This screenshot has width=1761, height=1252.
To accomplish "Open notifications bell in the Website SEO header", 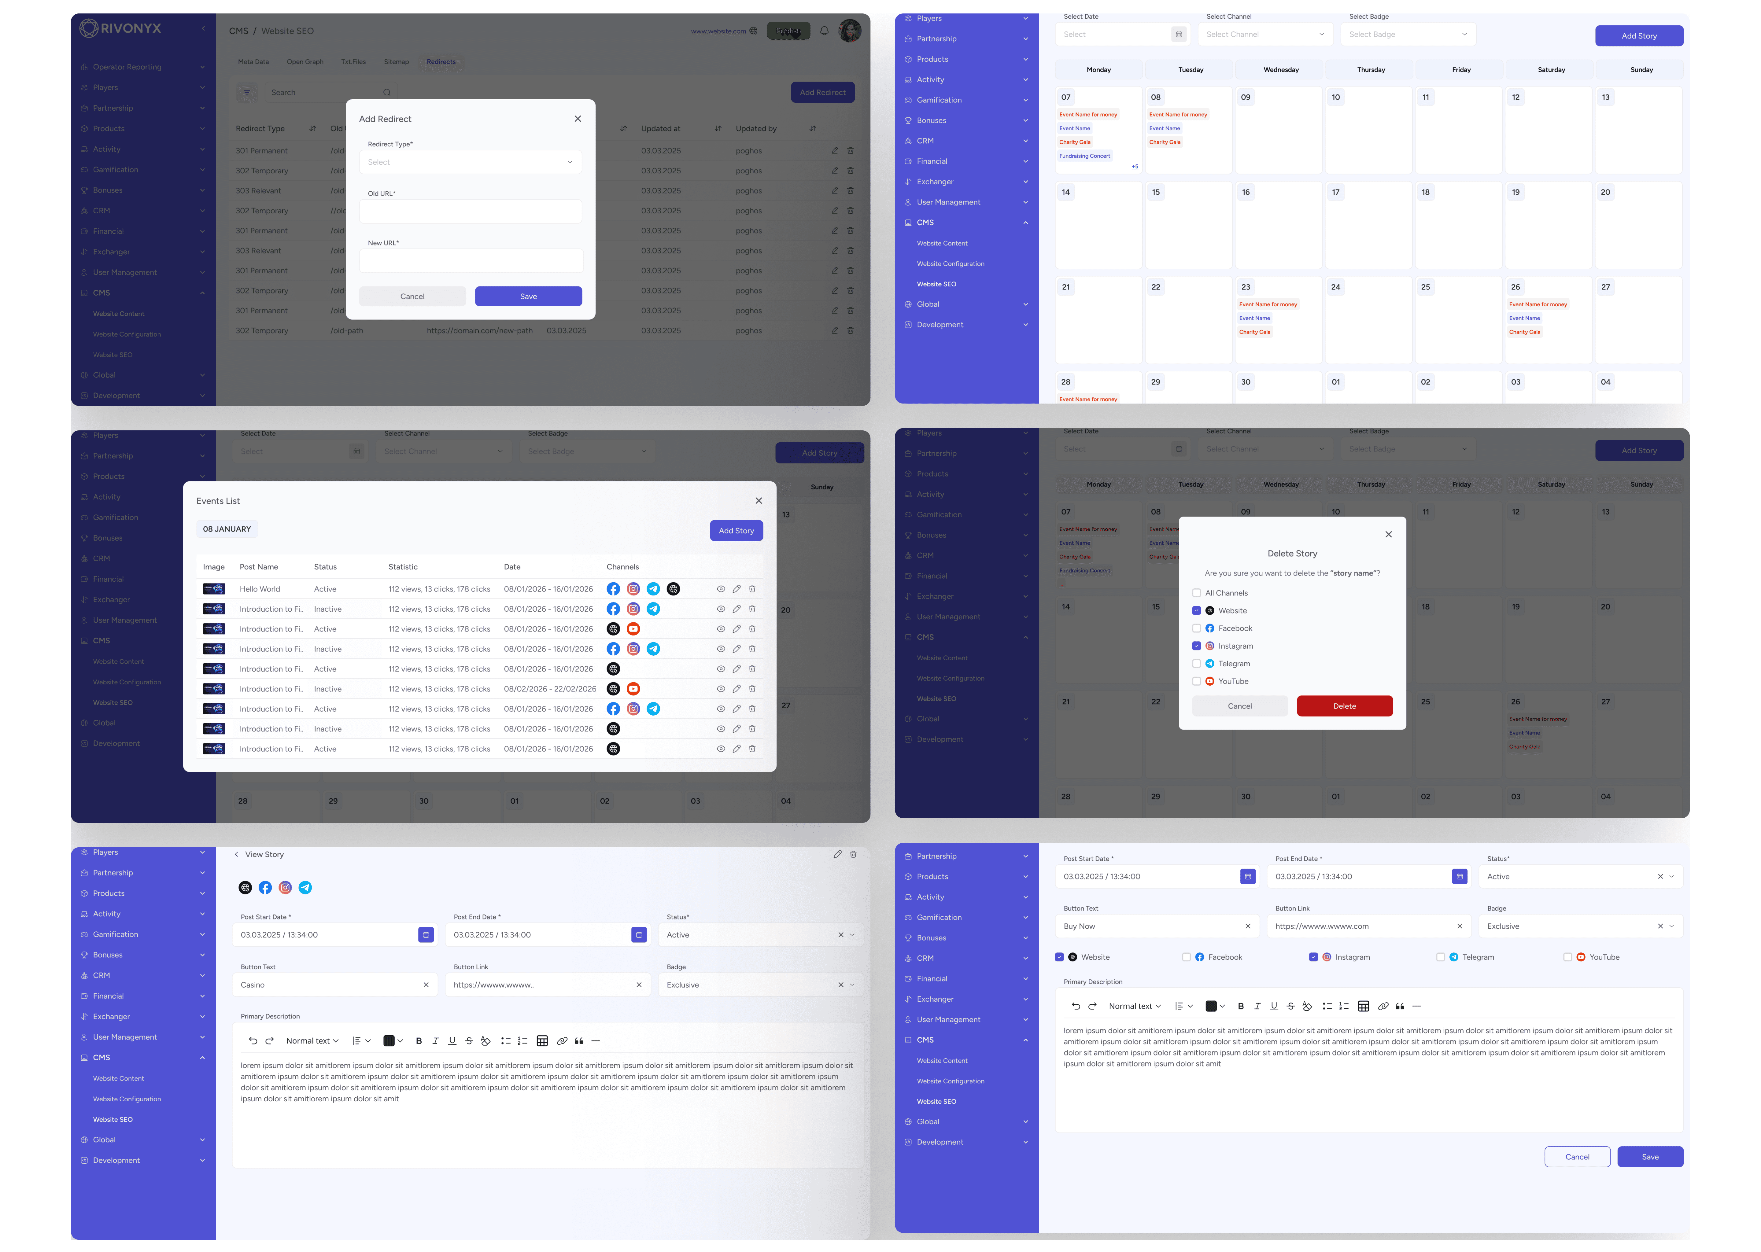I will coord(824,31).
